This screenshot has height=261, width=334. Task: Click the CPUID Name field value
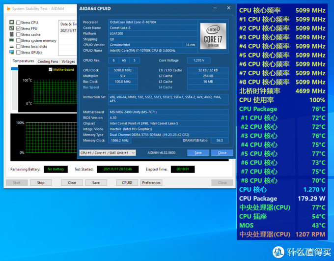pos(153,51)
